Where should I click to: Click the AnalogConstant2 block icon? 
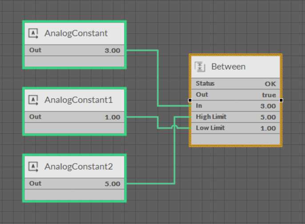tap(33, 167)
